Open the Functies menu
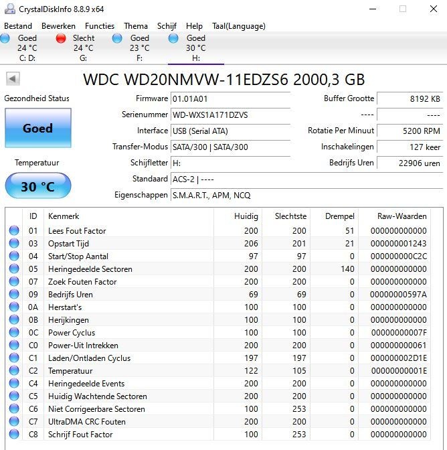 100,26
